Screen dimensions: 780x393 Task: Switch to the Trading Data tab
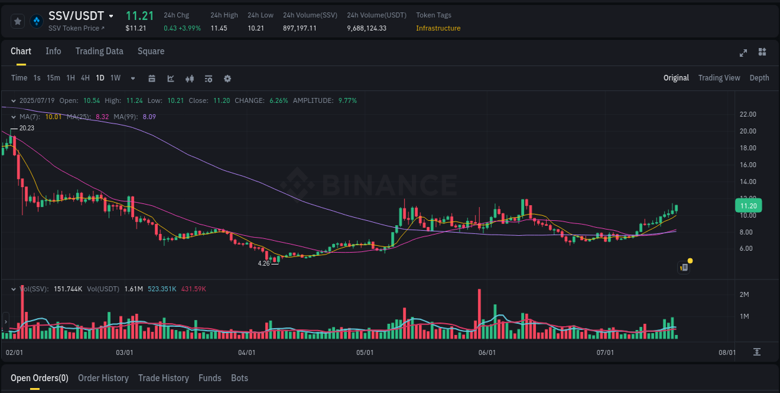pos(99,51)
